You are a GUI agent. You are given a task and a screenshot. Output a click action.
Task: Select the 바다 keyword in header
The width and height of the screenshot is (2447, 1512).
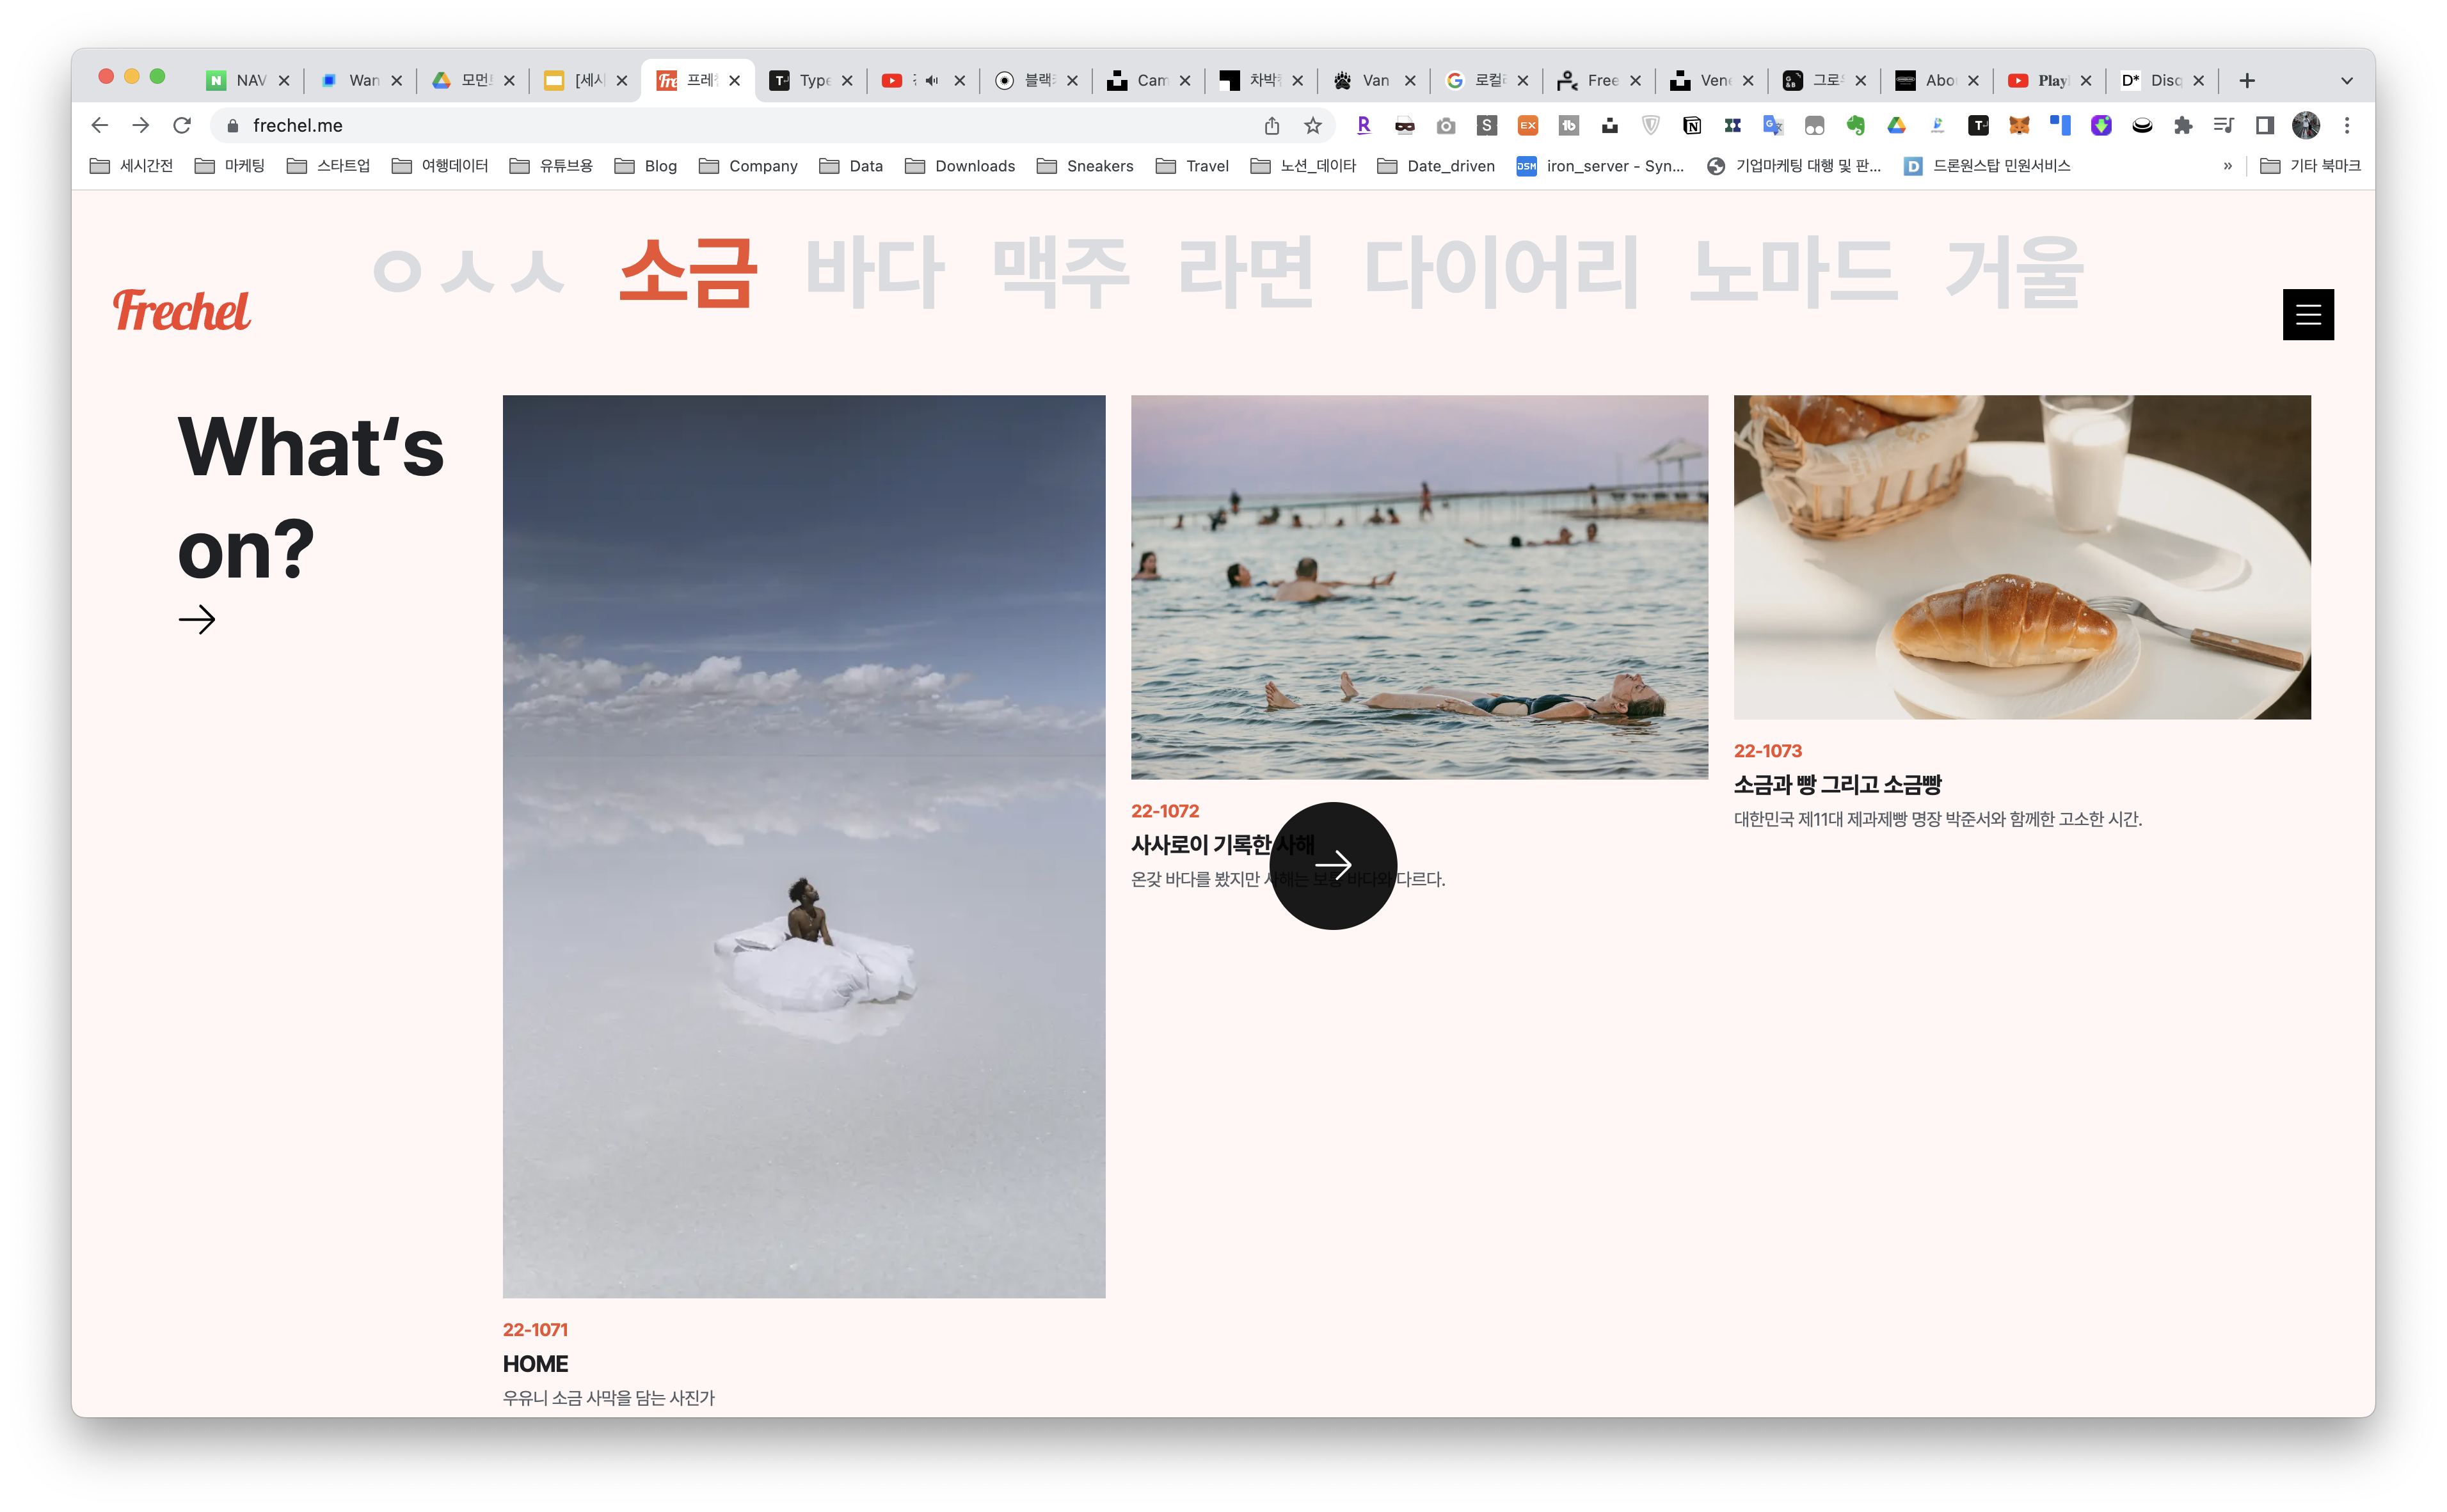pos(874,271)
